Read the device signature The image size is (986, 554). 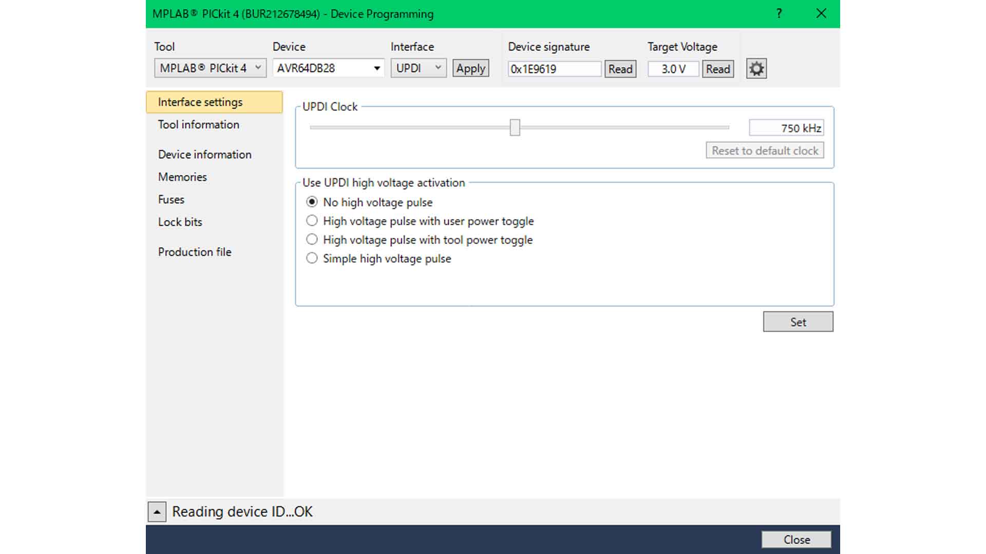pos(620,69)
